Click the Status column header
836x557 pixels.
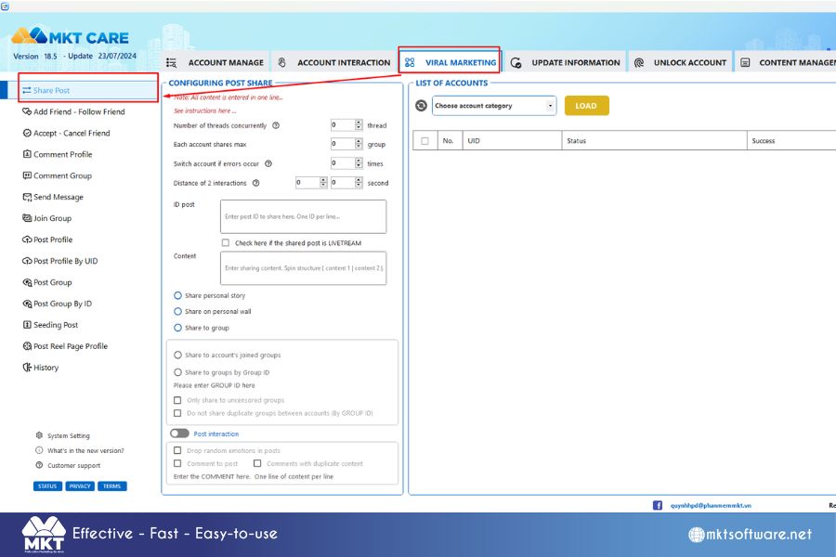click(x=654, y=141)
